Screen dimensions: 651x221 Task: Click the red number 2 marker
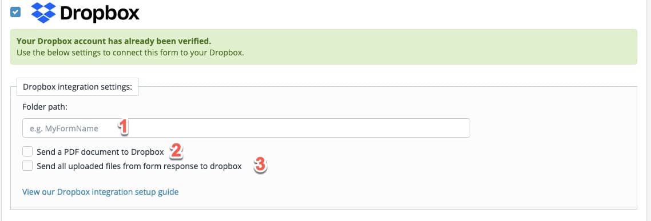pyautogui.click(x=176, y=151)
